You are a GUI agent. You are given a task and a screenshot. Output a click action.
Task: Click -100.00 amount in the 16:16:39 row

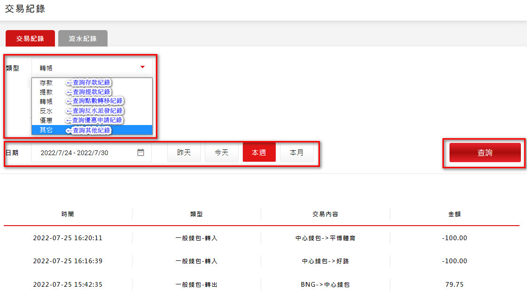(454, 261)
